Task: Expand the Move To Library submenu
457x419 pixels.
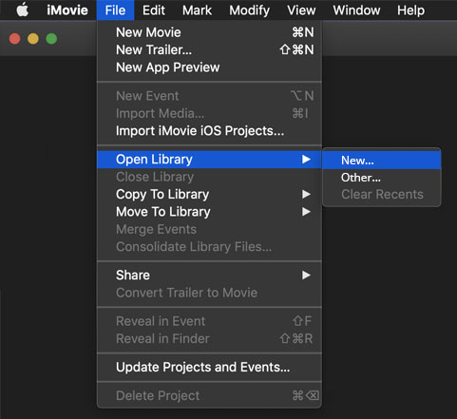Action: pos(209,212)
